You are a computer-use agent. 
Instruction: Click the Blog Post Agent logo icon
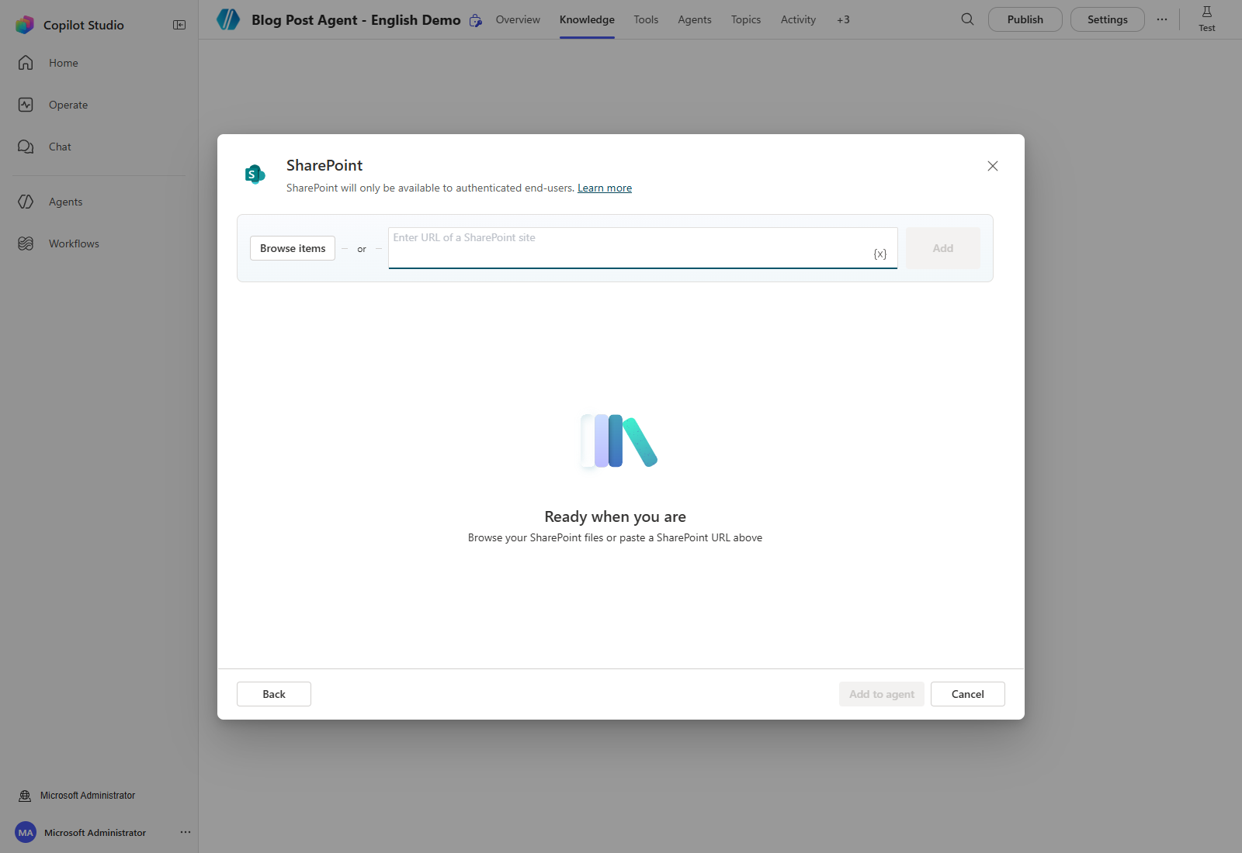(x=228, y=19)
